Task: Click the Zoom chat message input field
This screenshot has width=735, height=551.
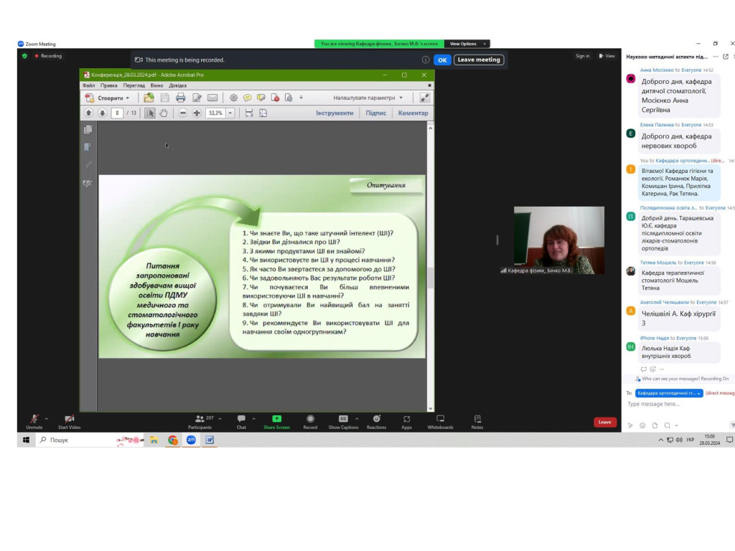Action: [678, 405]
